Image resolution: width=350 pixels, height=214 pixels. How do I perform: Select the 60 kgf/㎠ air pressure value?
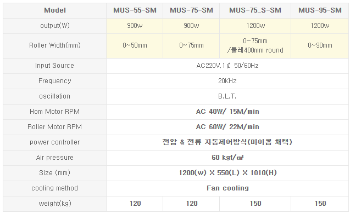(x=227, y=158)
